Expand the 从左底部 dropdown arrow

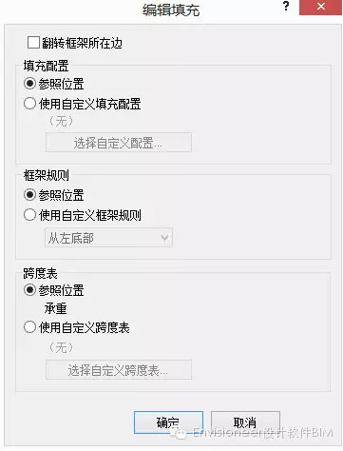tap(164, 238)
